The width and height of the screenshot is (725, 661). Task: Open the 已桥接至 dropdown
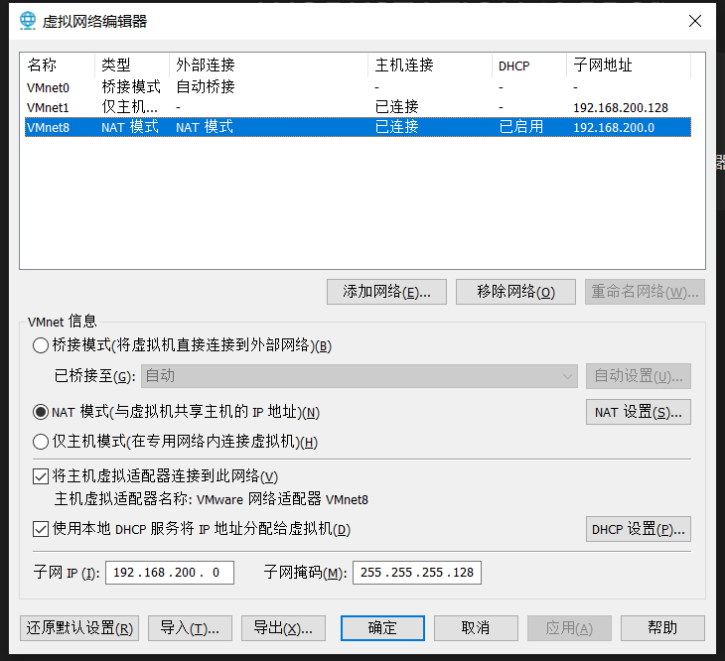[x=360, y=376]
